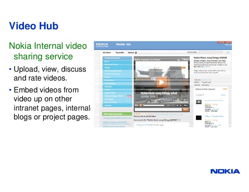
Task: Click the VideoHub - beta title
Action: (123, 44)
